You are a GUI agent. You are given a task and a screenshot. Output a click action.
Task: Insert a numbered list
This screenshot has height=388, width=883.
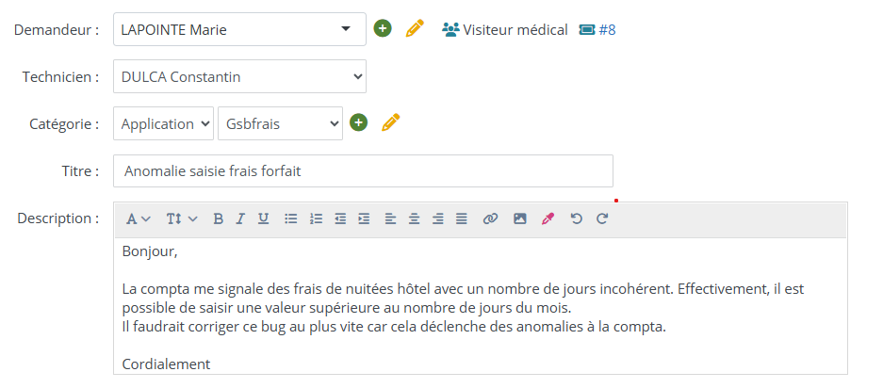316,218
